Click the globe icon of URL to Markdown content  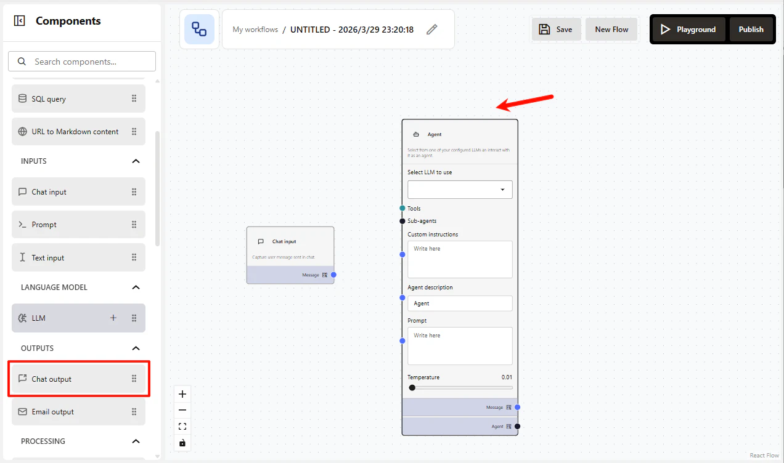pyautogui.click(x=23, y=132)
